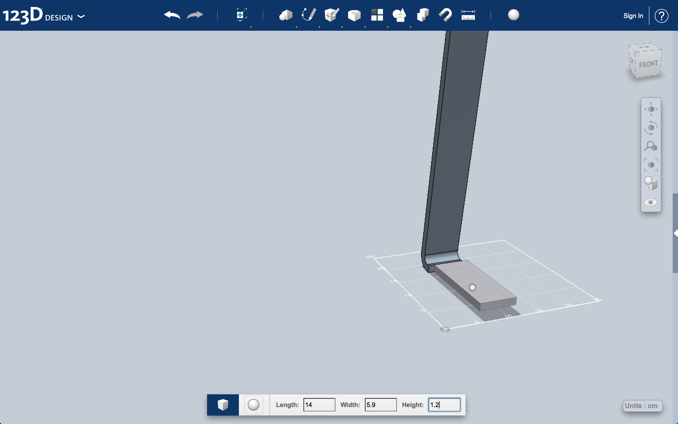The width and height of the screenshot is (678, 424).
Task: Expand the Construct dropdown arrow
Action: 342,27
